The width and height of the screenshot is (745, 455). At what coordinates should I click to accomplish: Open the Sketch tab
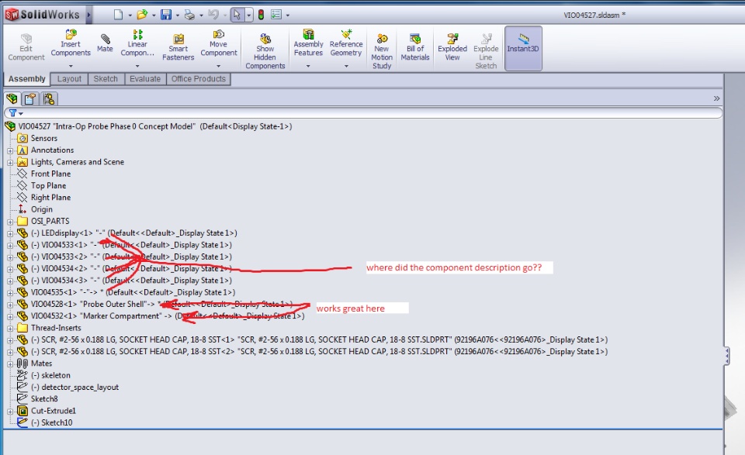point(106,79)
